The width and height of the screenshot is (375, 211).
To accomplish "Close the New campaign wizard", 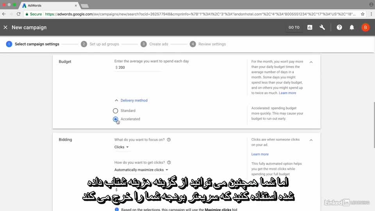I will [x=5, y=27].
